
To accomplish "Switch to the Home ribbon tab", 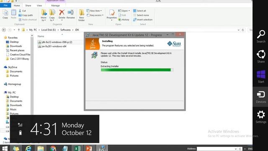I will tap(17, 5).
